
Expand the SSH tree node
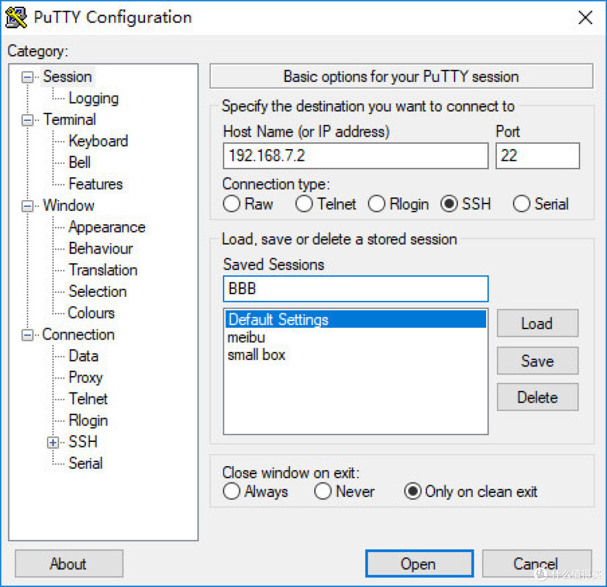53,442
